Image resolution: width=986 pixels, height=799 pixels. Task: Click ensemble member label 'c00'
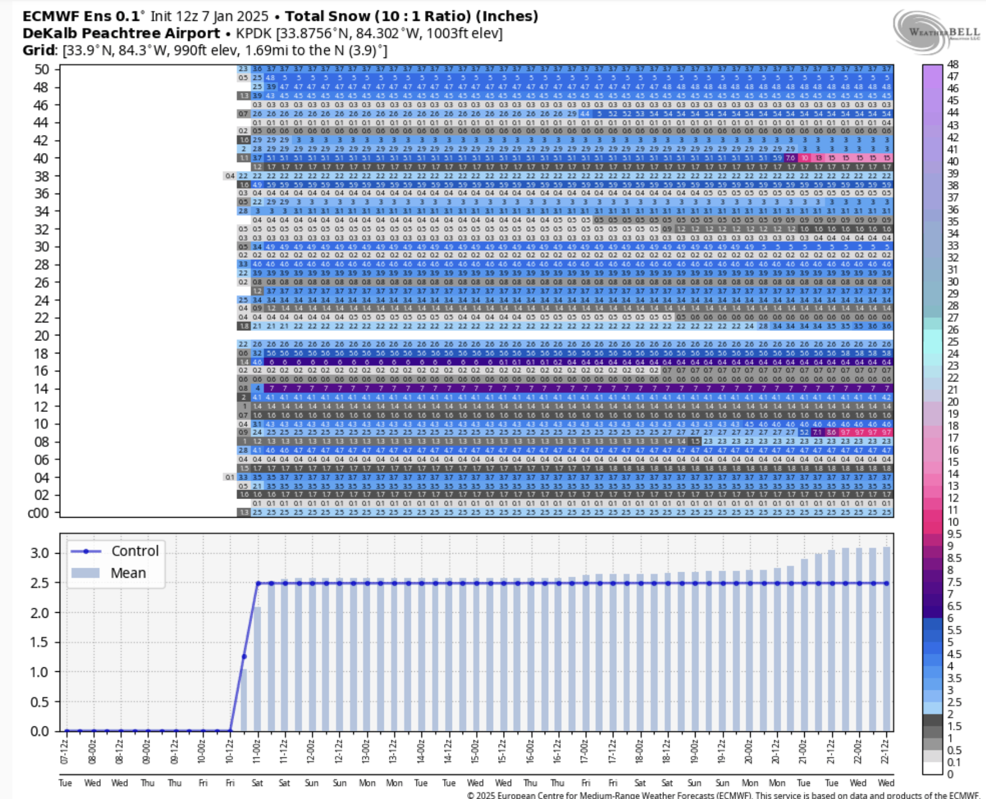pos(38,513)
